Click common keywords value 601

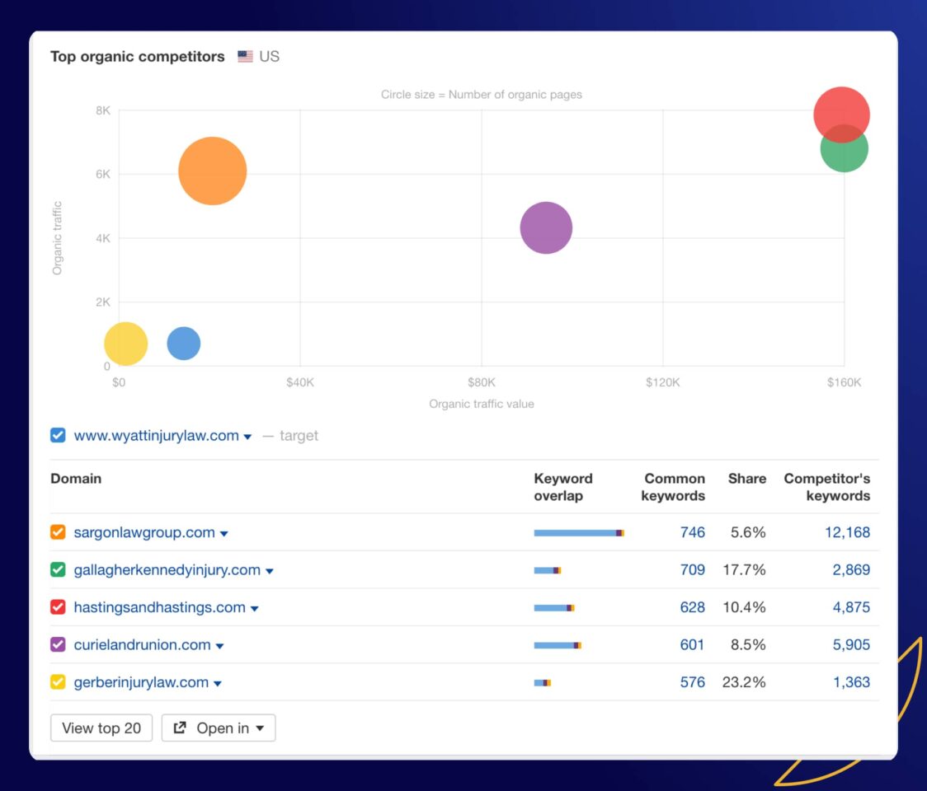point(692,644)
